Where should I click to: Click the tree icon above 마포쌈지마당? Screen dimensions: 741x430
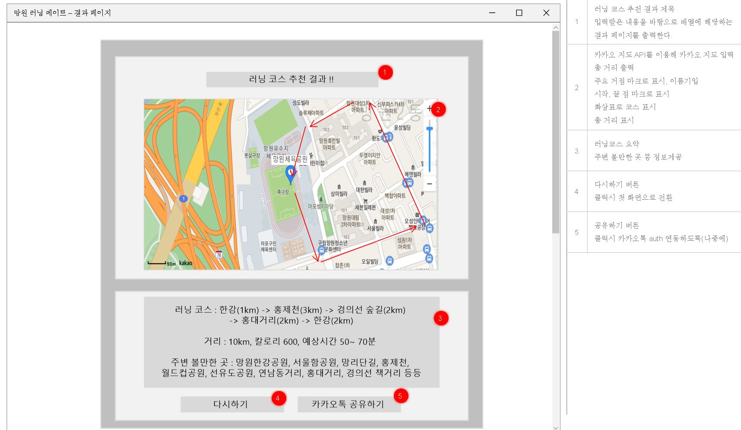click(321, 199)
